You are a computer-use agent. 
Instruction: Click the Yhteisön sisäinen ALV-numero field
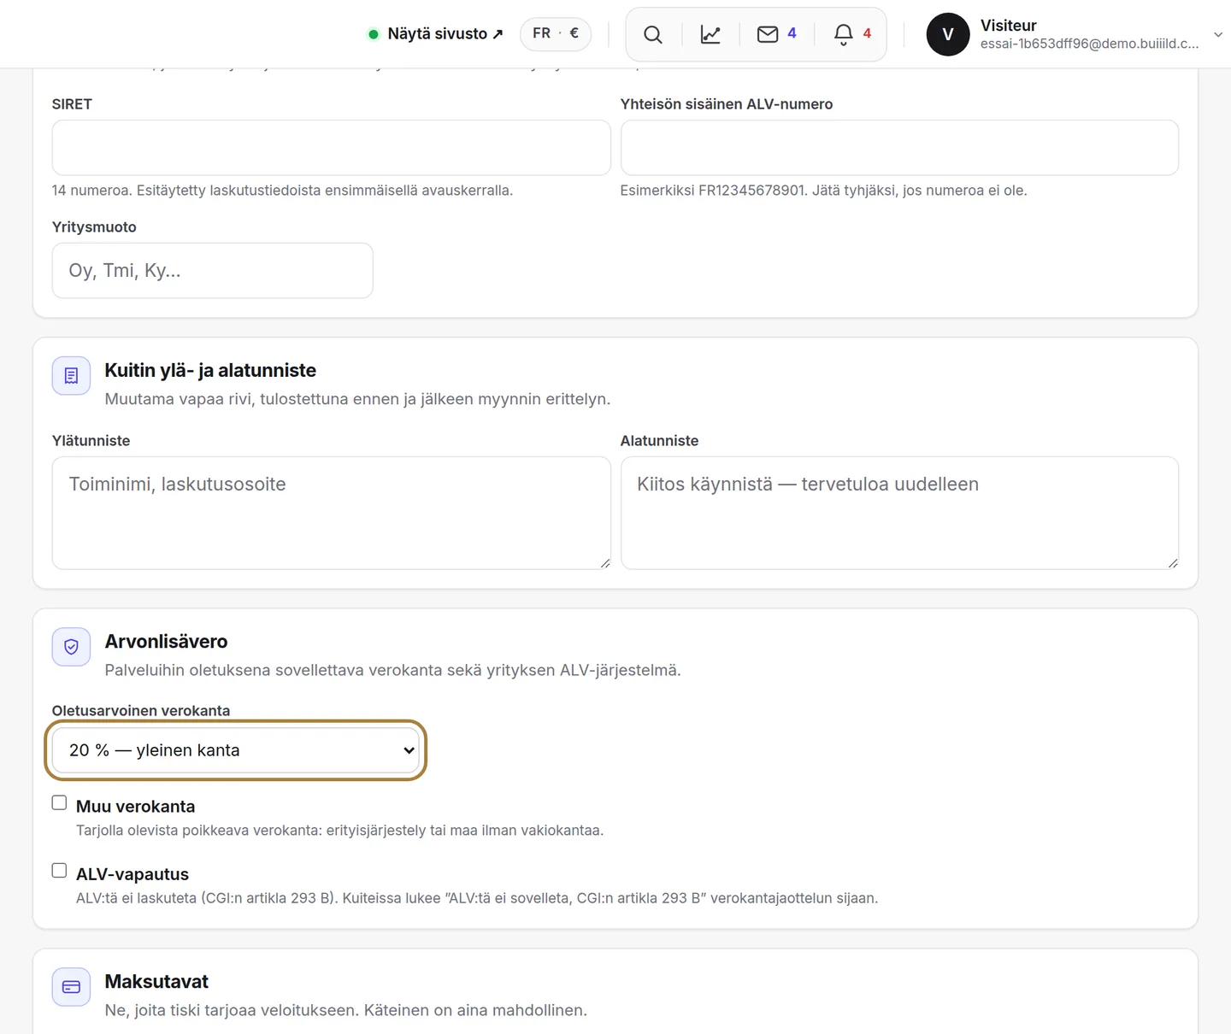[x=899, y=148]
